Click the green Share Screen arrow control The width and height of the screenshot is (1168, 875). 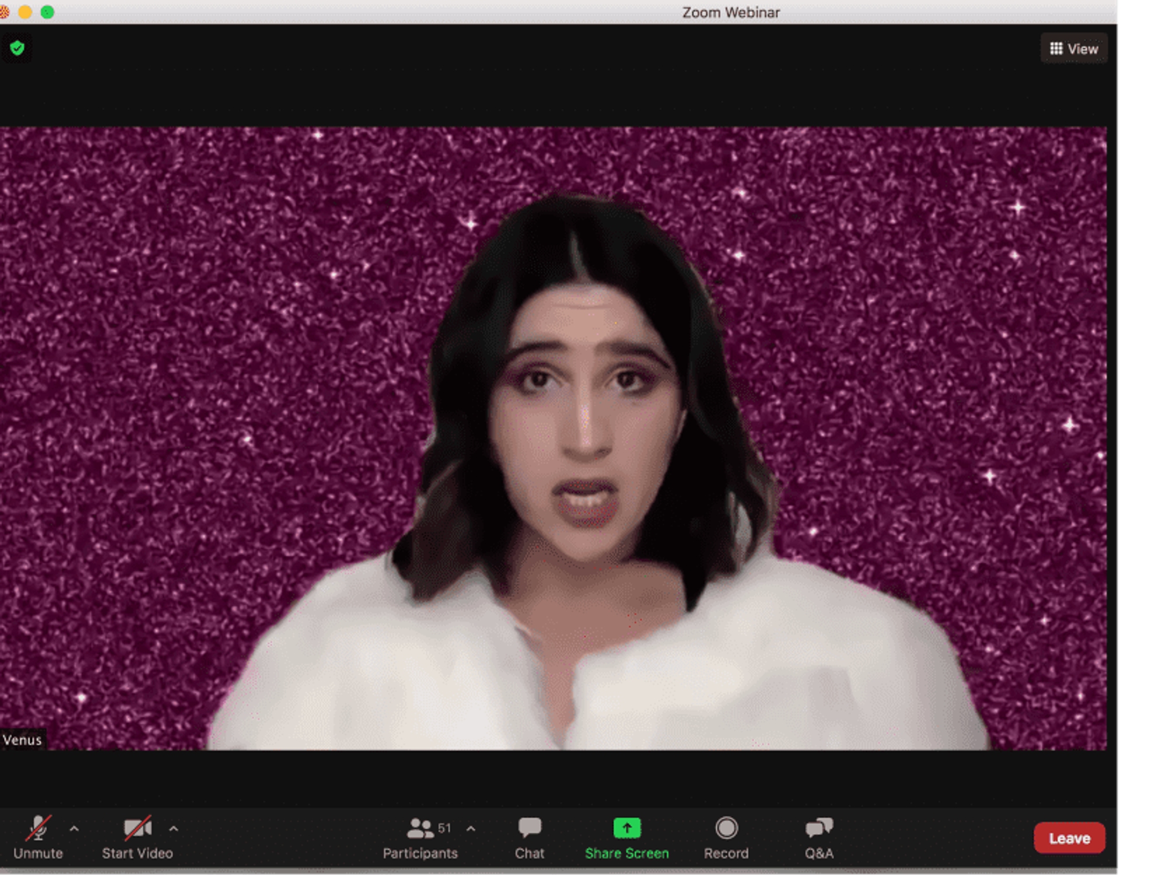(x=626, y=827)
